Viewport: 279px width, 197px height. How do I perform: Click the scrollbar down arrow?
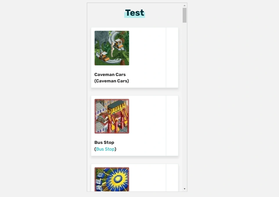pyautogui.click(x=184, y=189)
